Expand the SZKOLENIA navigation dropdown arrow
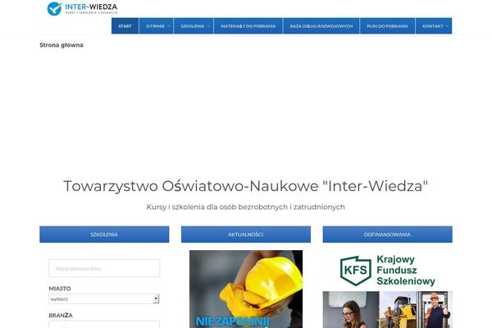 (208, 26)
